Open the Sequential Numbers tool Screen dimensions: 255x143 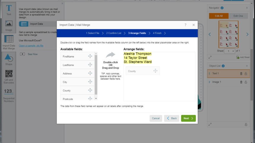point(9,95)
